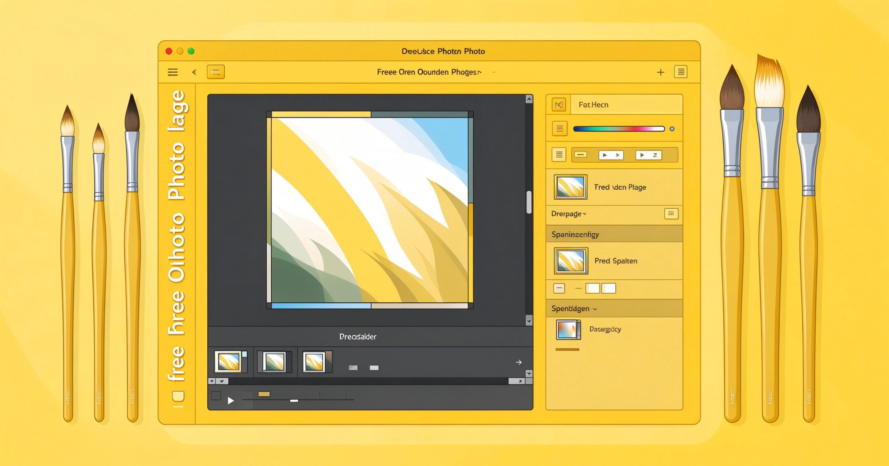The width and height of the screenshot is (889, 466).
Task: Click the white playhead on the timeline
Action: pyautogui.click(x=294, y=400)
